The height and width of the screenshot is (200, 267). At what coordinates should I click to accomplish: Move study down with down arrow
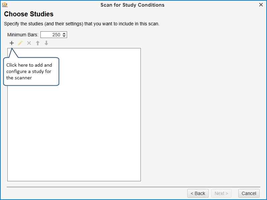point(46,43)
